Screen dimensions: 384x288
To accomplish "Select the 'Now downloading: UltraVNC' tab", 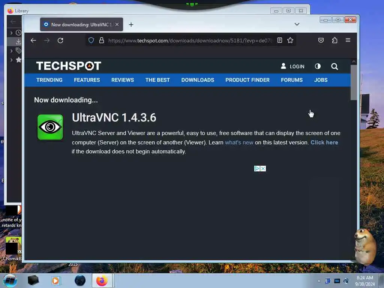I will pyautogui.click(x=81, y=24).
